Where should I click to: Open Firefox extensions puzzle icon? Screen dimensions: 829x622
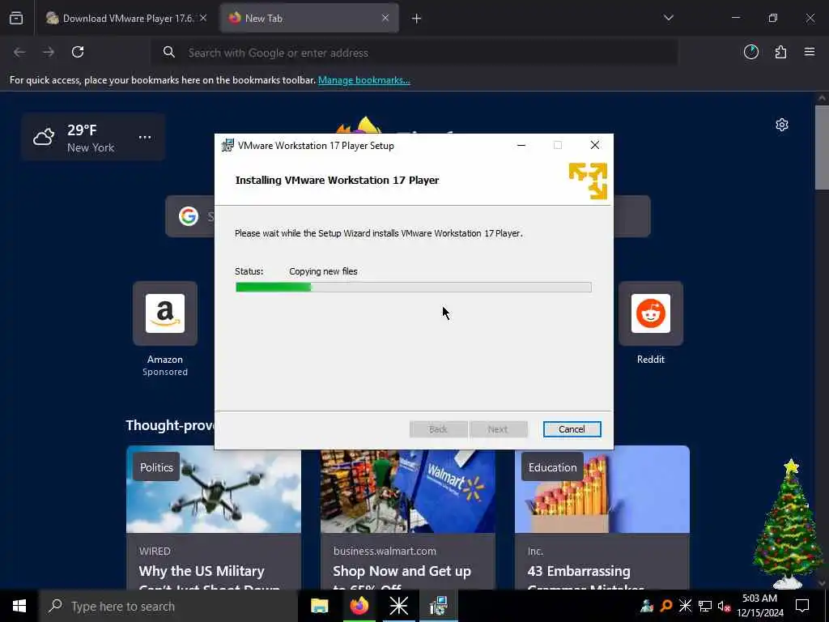coord(780,52)
